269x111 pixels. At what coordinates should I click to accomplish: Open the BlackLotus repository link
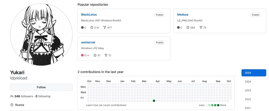tap(89, 14)
